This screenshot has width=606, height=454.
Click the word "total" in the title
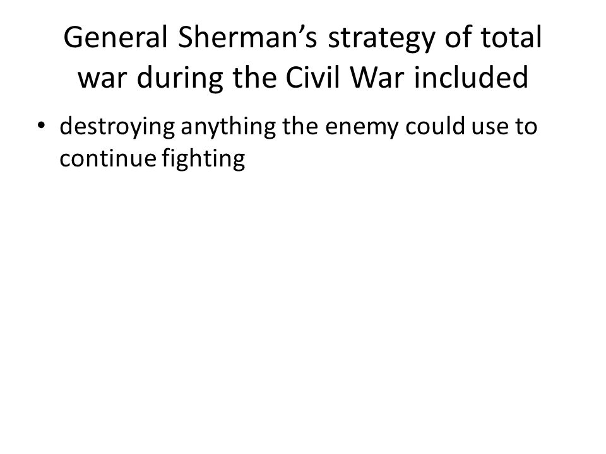tap(511, 37)
